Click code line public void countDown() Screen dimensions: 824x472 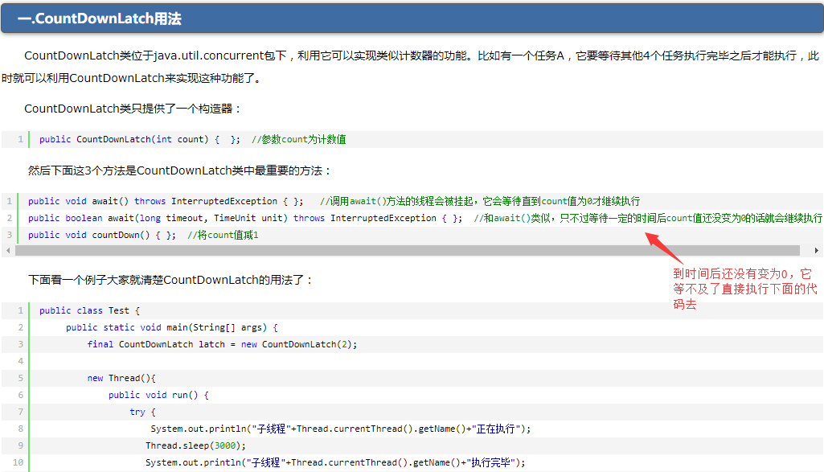(x=102, y=235)
